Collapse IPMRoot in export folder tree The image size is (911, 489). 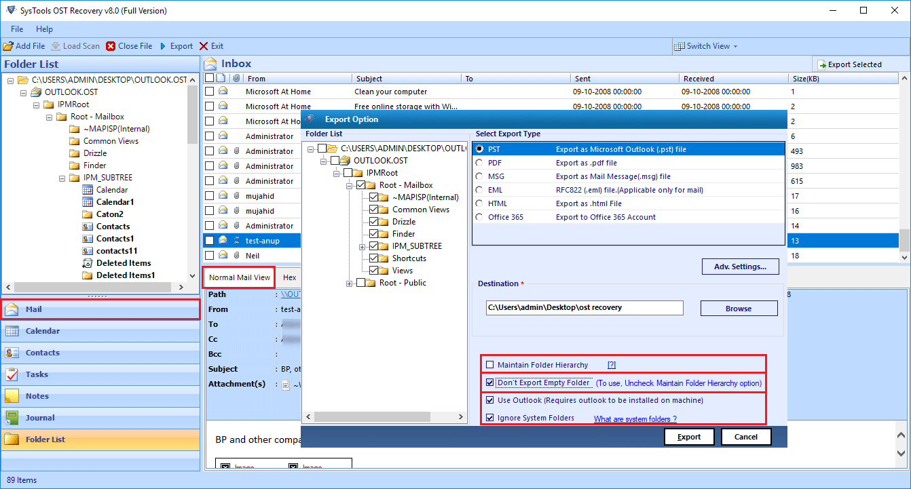336,173
